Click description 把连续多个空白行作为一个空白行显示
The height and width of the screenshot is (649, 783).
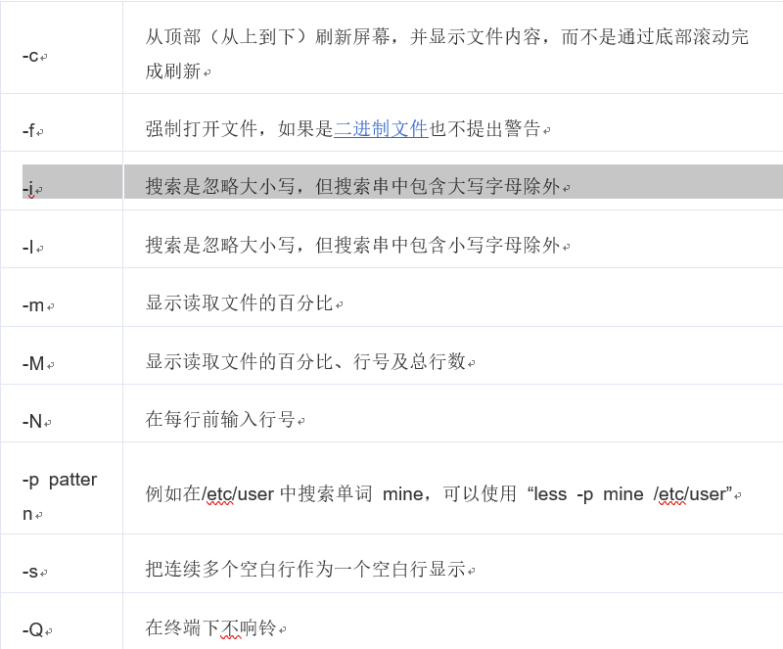tap(305, 569)
